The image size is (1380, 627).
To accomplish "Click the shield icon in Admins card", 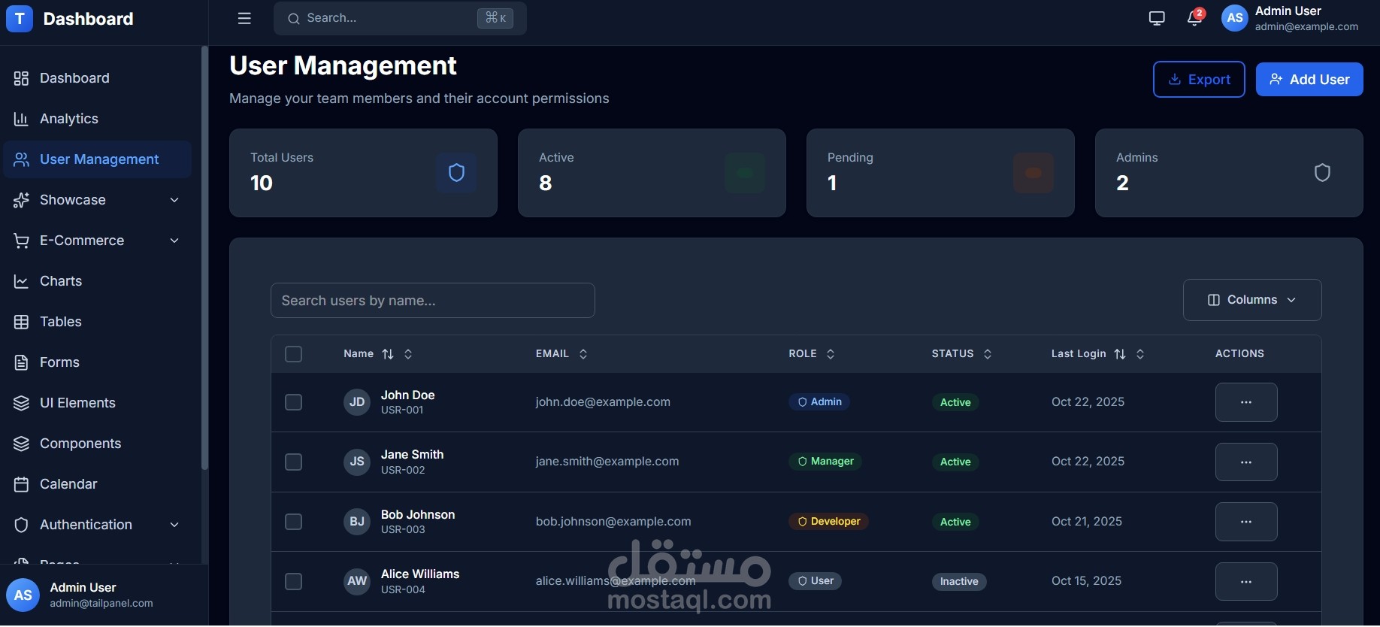I will click(x=1322, y=173).
